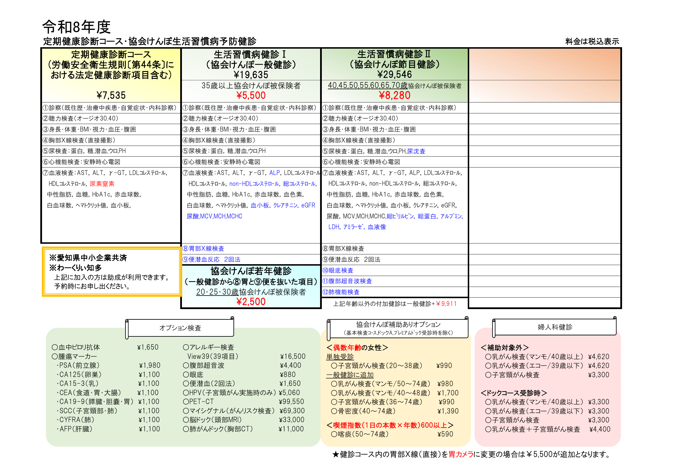Viewport: 673px width, 476px height.
Task: Select the 料金は税込表示 note
Action: tap(592, 41)
